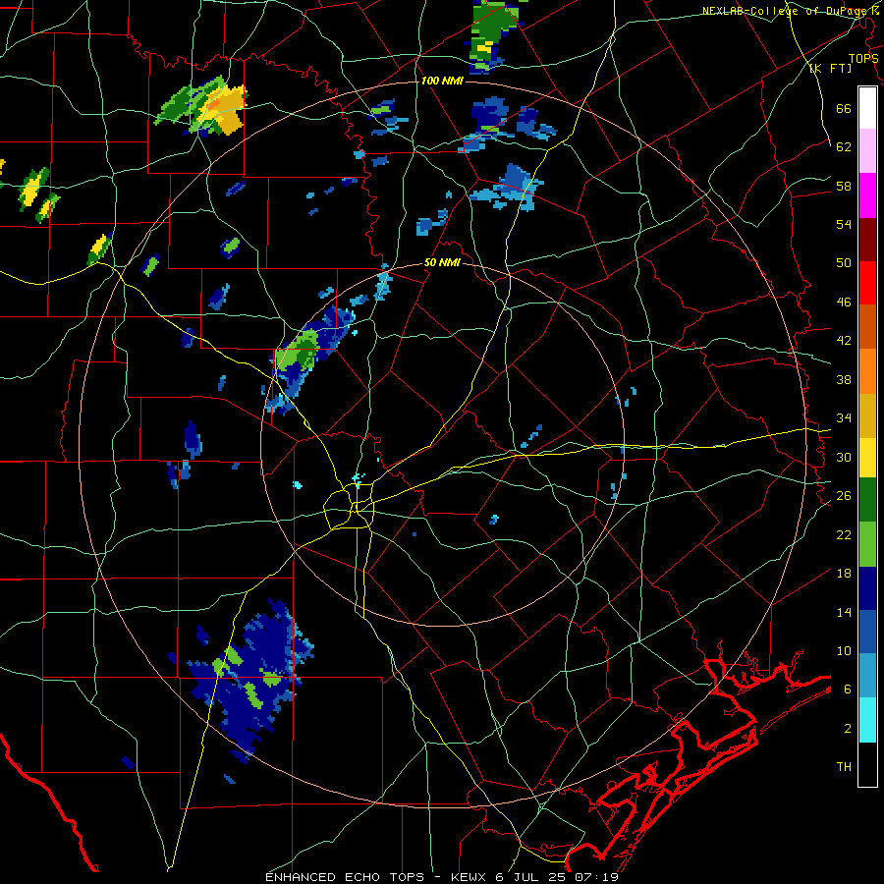The width and height of the screenshot is (884, 884).
Task: Click the 42 legend value
Action: point(844,341)
